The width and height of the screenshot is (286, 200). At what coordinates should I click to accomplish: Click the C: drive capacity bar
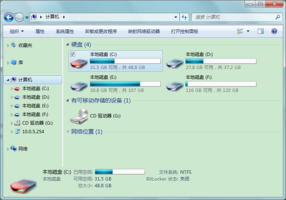125,61
